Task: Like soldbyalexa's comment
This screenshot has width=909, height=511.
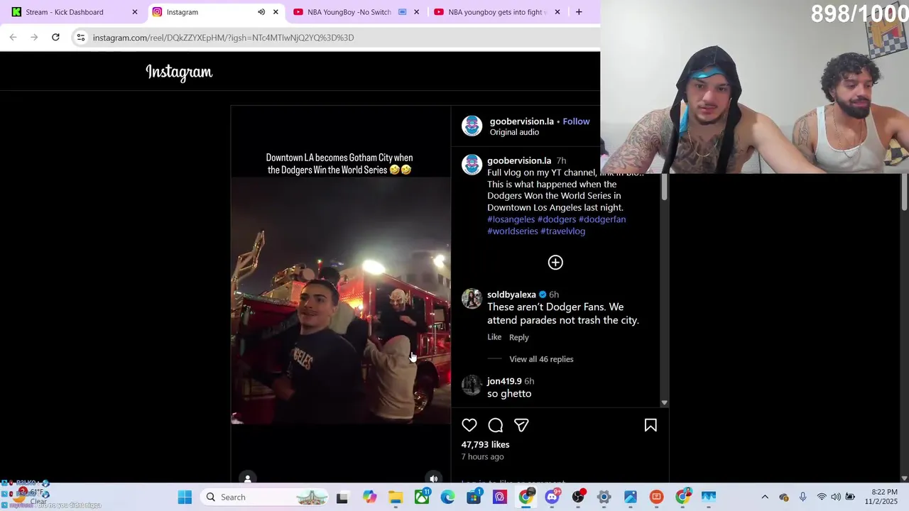Action: pos(494,337)
